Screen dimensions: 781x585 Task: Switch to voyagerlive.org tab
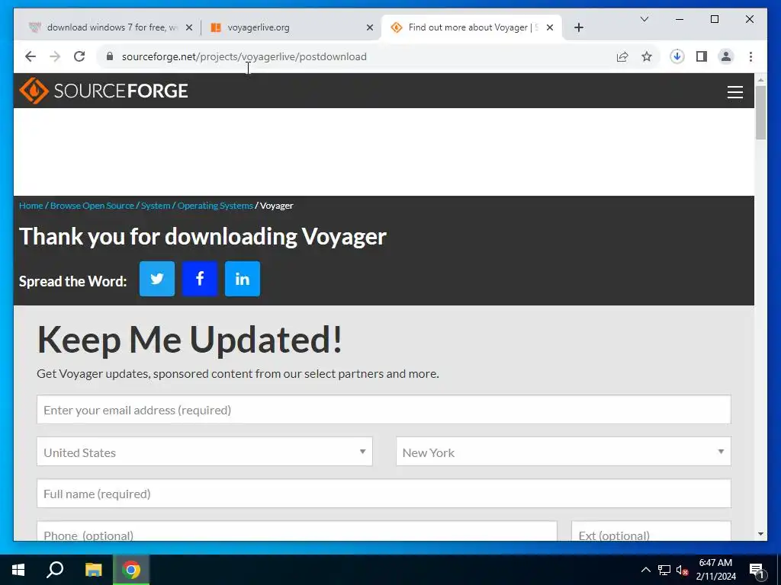[x=291, y=27]
